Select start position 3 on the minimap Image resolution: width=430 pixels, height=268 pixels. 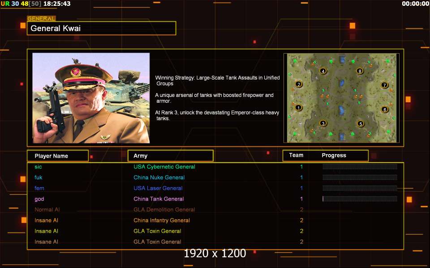[x=323, y=123]
